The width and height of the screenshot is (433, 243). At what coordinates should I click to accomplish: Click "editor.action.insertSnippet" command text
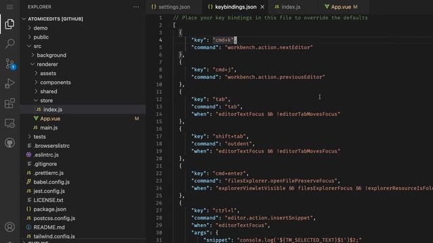click(269, 217)
